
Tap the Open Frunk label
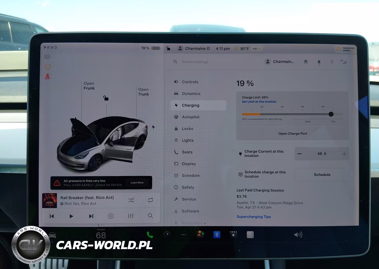[x=89, y=86]
